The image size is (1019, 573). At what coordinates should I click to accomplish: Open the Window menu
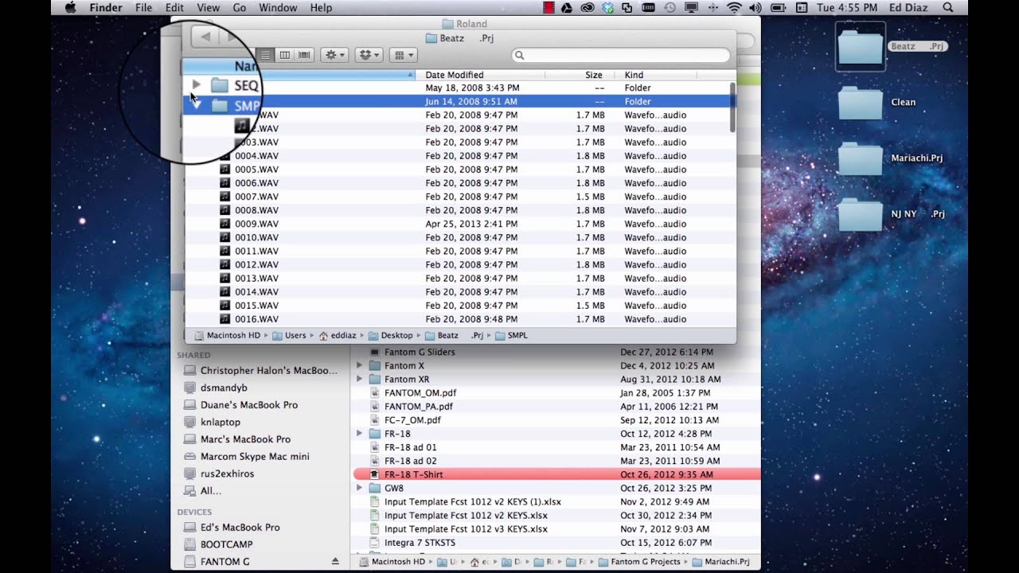point(278,7)
